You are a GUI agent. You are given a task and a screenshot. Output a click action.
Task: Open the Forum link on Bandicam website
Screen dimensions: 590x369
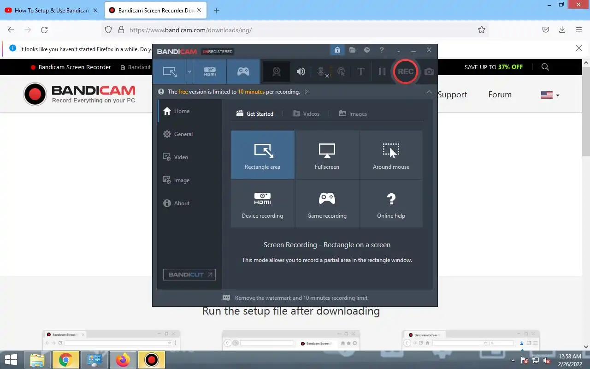point(500,95)
